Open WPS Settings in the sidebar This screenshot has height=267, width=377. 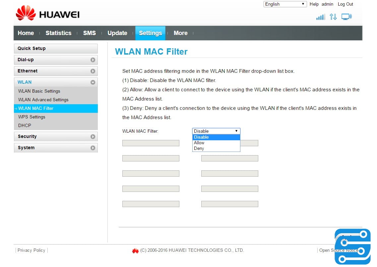(x=31, y=117)
